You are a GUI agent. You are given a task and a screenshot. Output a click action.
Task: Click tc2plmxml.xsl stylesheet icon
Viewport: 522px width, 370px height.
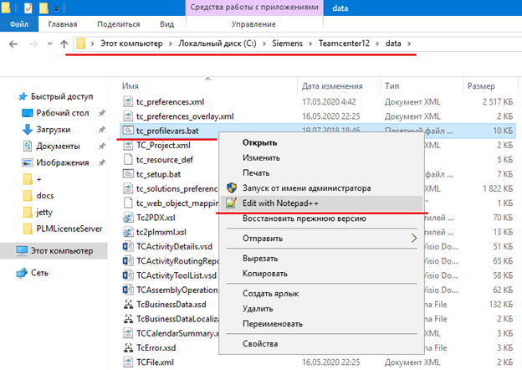click(128, 232)
